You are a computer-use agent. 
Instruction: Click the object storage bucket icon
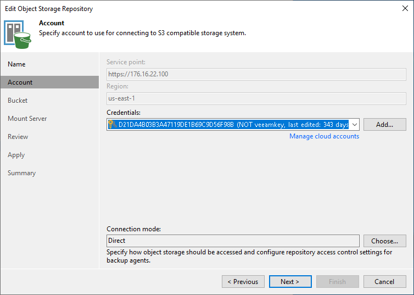click(18, 35)
